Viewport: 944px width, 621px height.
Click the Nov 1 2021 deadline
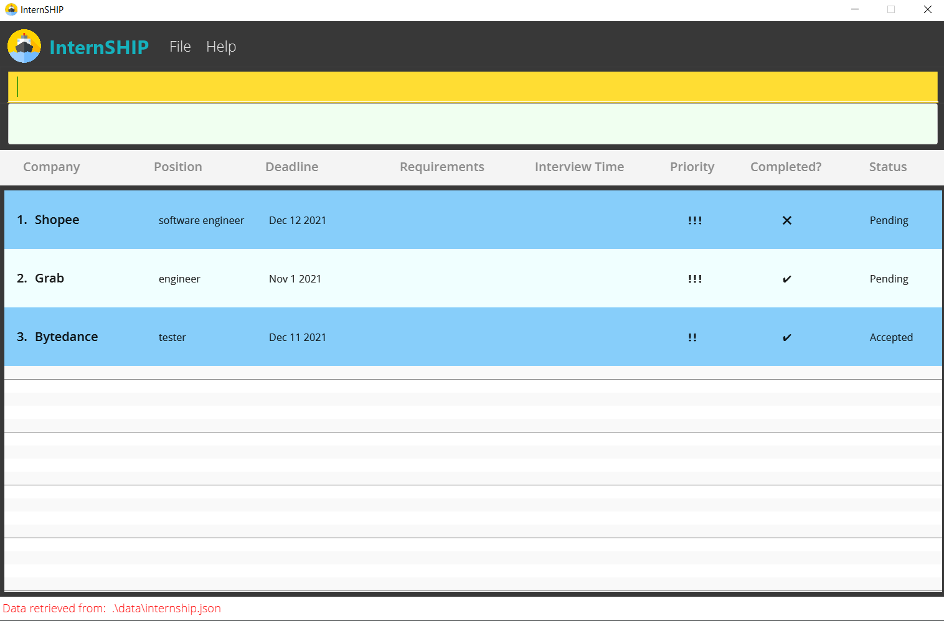pos(295,279)
